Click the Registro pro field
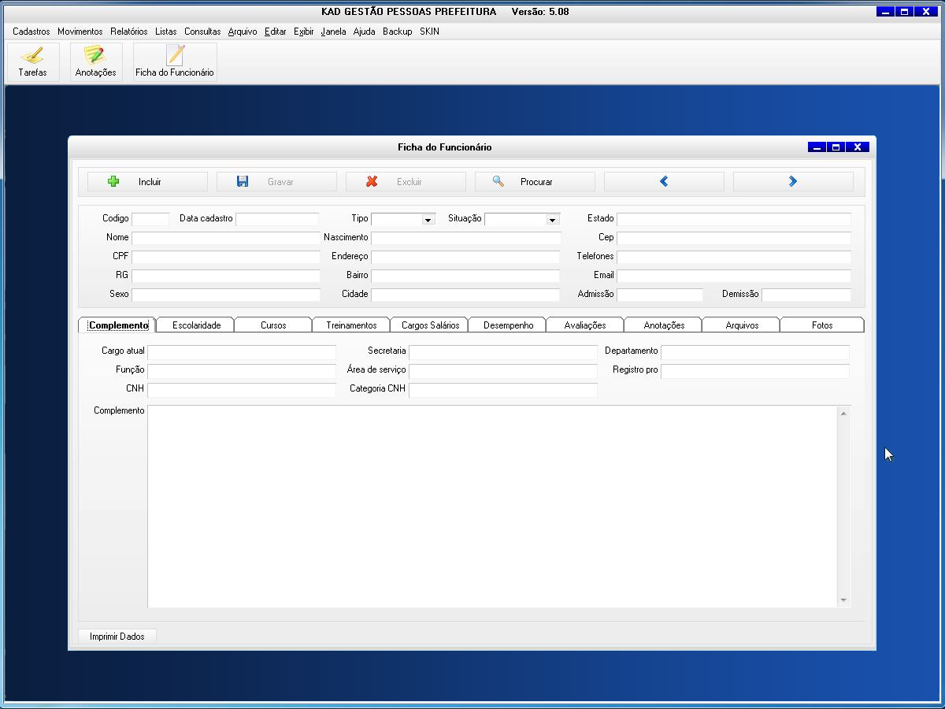 (755, 371)
